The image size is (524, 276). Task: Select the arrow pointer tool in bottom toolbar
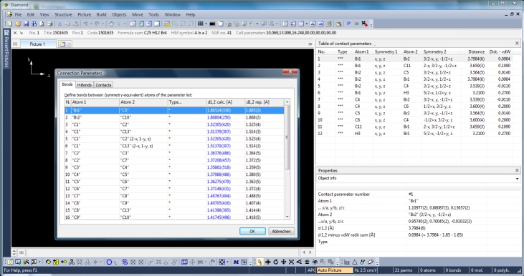[259, 262]
